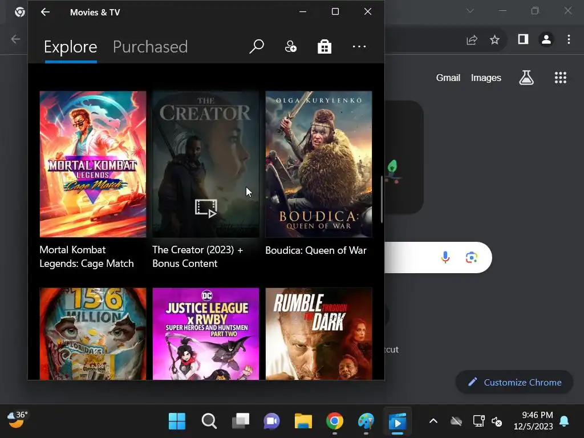This screenshot has height=438, width=584.
Task: Click the cloud sync icon in the tray
Action: [456, 421]
